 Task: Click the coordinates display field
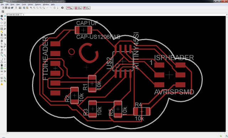click(x=14, y=15)
